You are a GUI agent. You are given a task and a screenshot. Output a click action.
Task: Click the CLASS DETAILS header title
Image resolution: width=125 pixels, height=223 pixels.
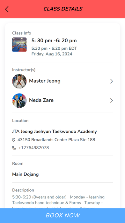coord(63,9)
